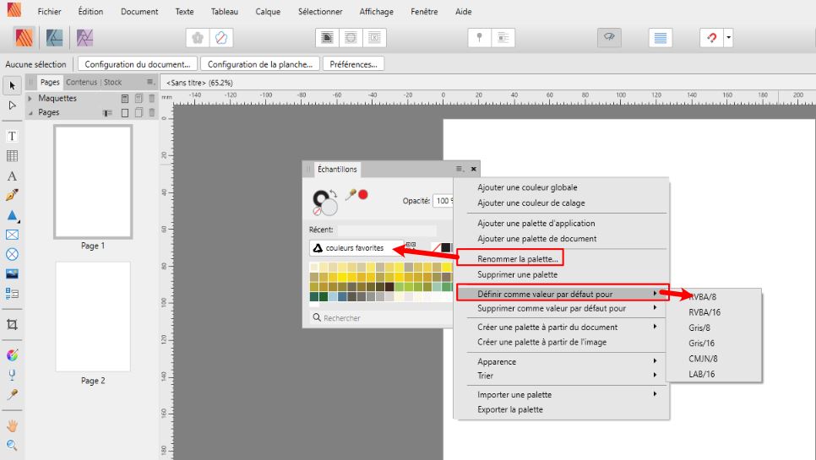
Task: Open the Affichage menu
Action: (376, 12)
